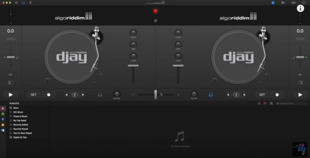Click the right channel MID EQ knob
The image size is (310, 158).
(178, 44)
